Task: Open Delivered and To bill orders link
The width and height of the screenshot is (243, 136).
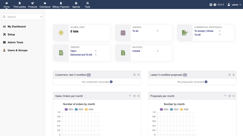Action: (81, 55)
